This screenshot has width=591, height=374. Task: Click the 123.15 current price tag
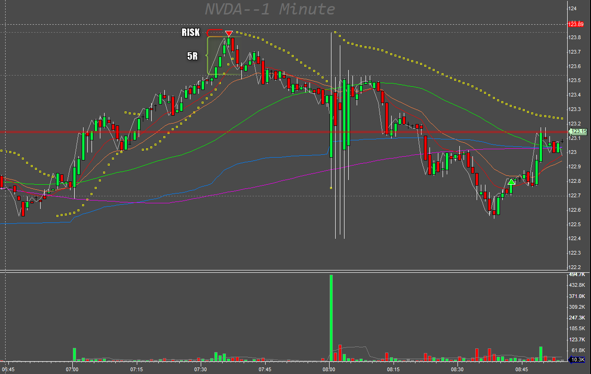coord(578,132)
